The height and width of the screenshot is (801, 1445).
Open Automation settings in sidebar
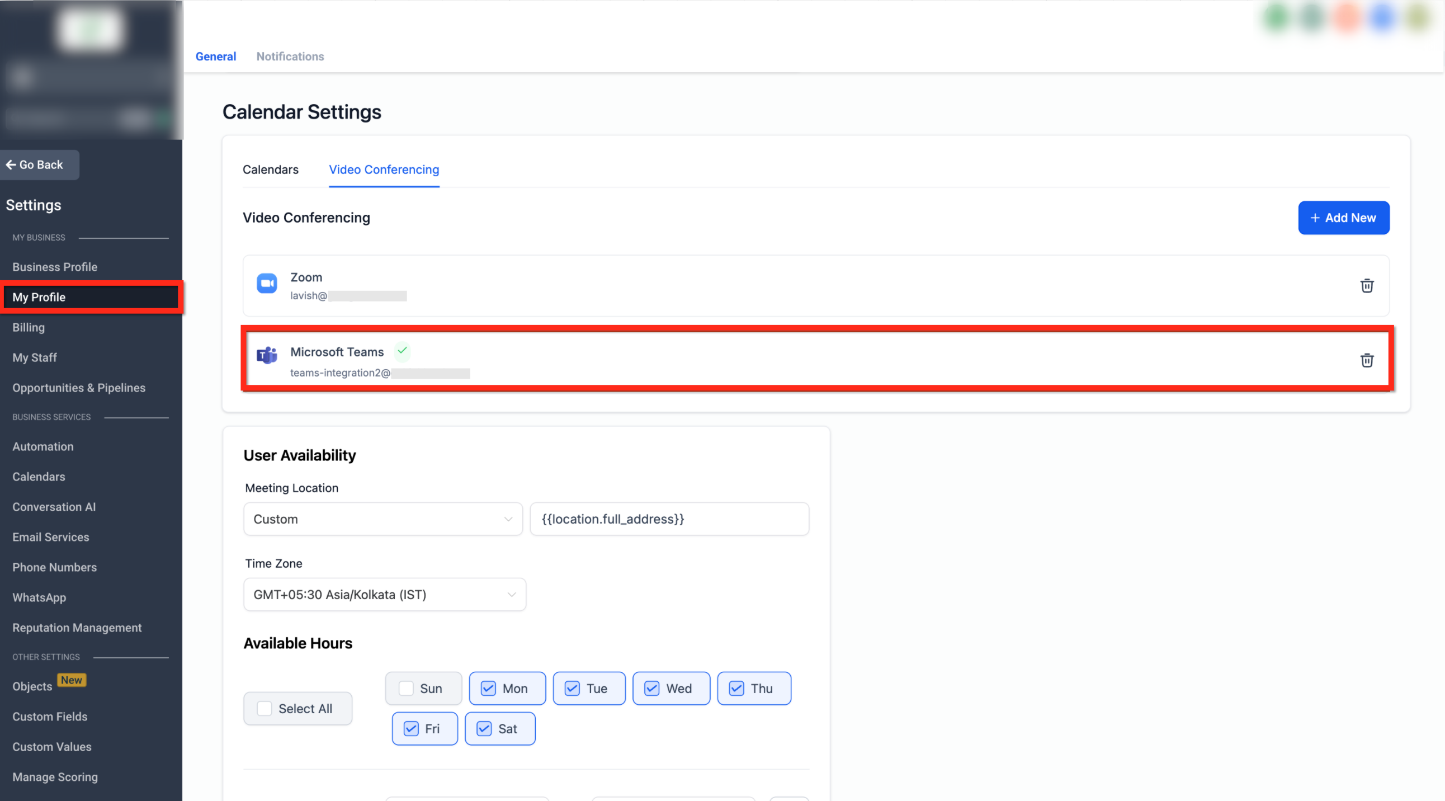tap(42, 446)
